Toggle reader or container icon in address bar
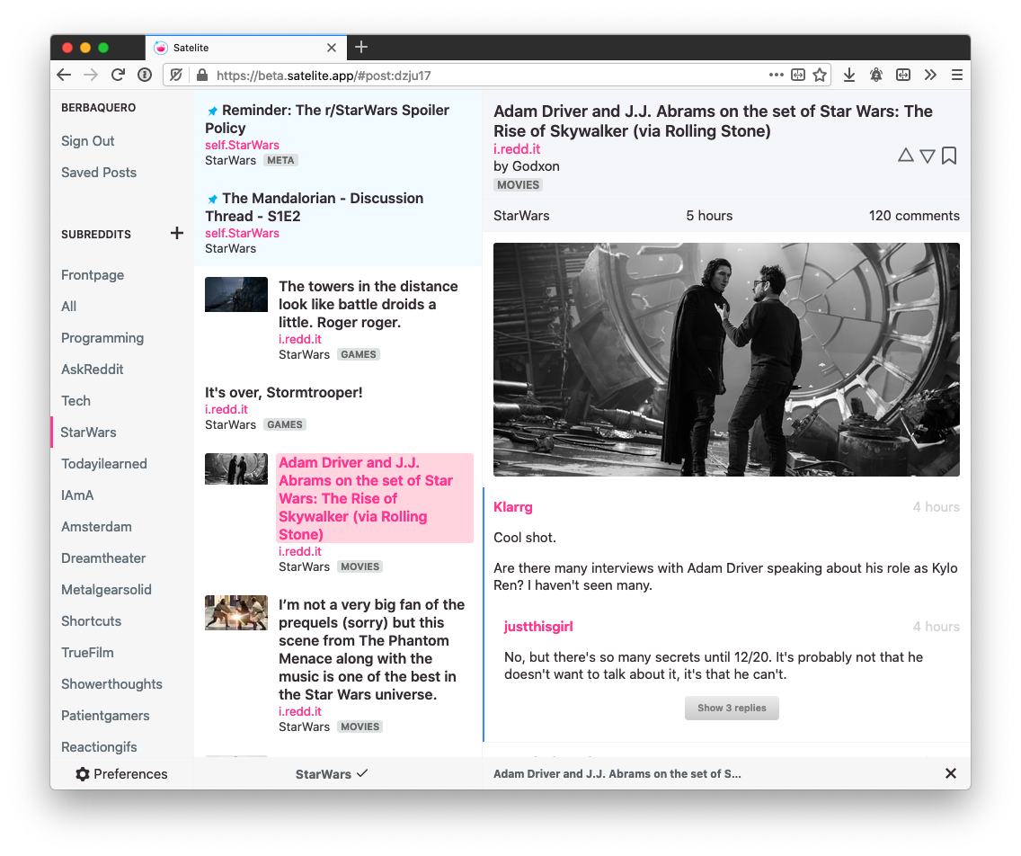This screenshot has width=1021, height=856. pyautogui.click(x=798, y=75)
